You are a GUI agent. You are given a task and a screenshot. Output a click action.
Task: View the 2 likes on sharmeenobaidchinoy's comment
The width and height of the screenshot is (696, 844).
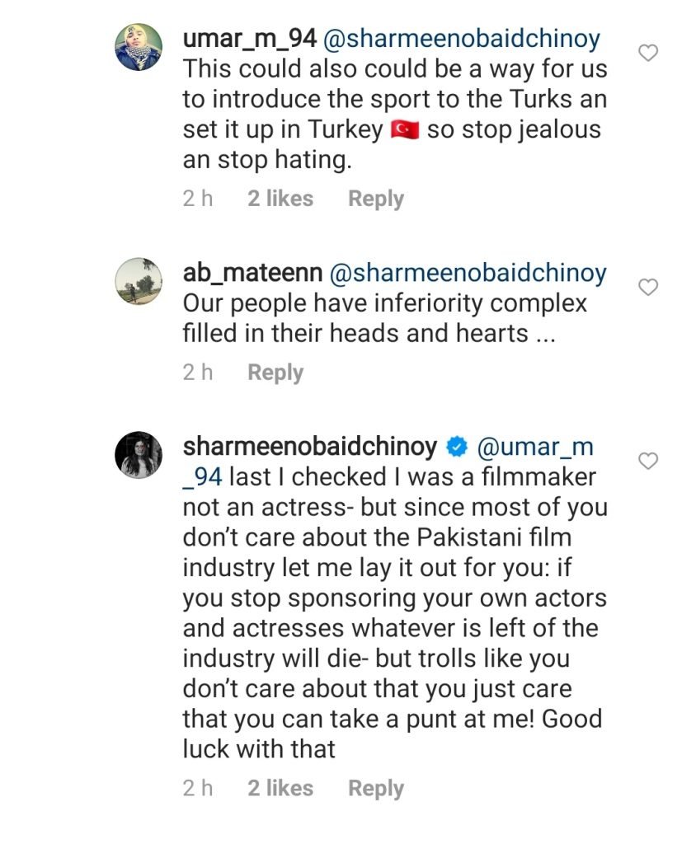(x=280, y=788)
